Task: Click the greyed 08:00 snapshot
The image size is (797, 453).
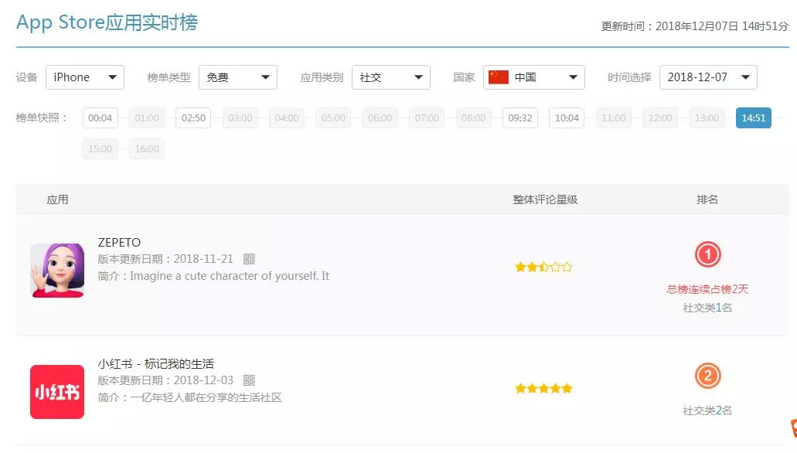Action: click(473, 118)
